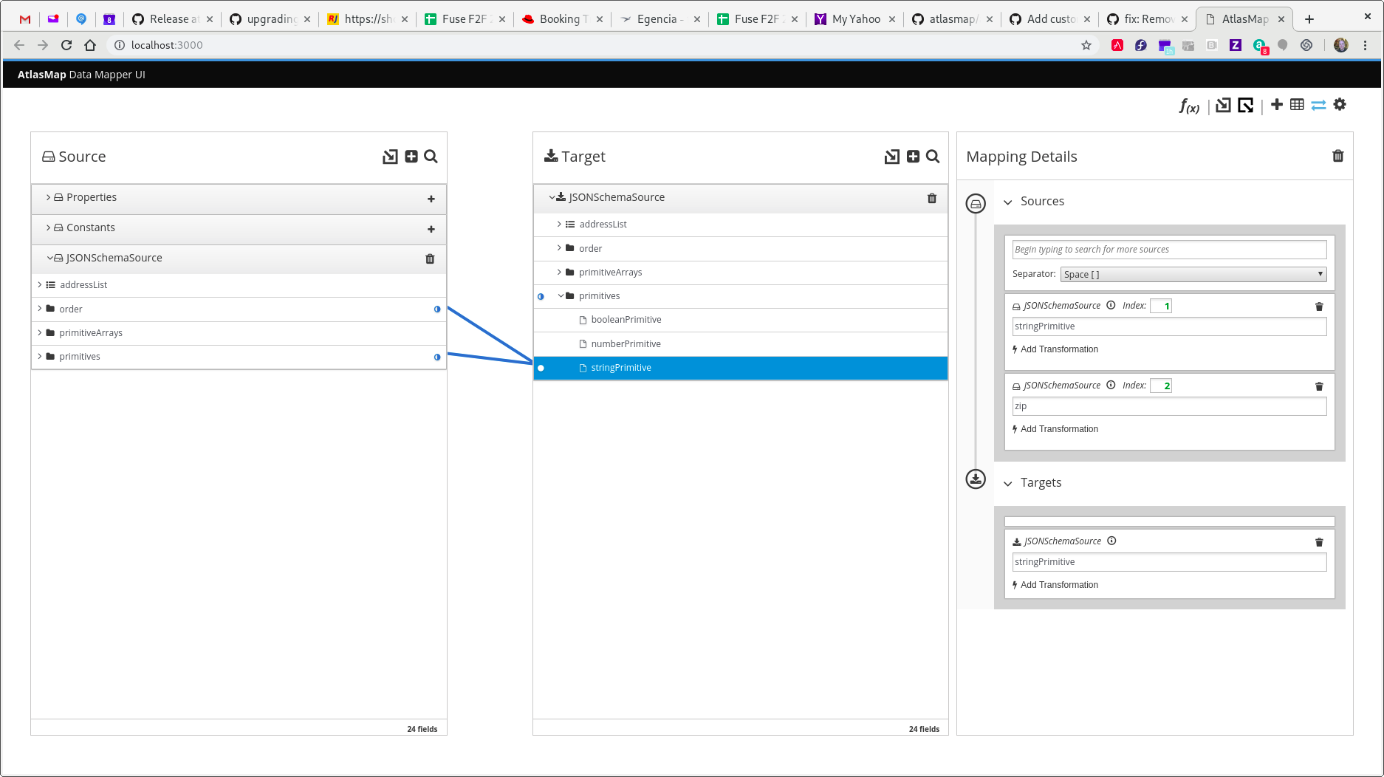This screenshot has height=777, width=1384.
Task: Toggle the mapped indicator beside stringPrimitive target field
Action: point(541,368)
